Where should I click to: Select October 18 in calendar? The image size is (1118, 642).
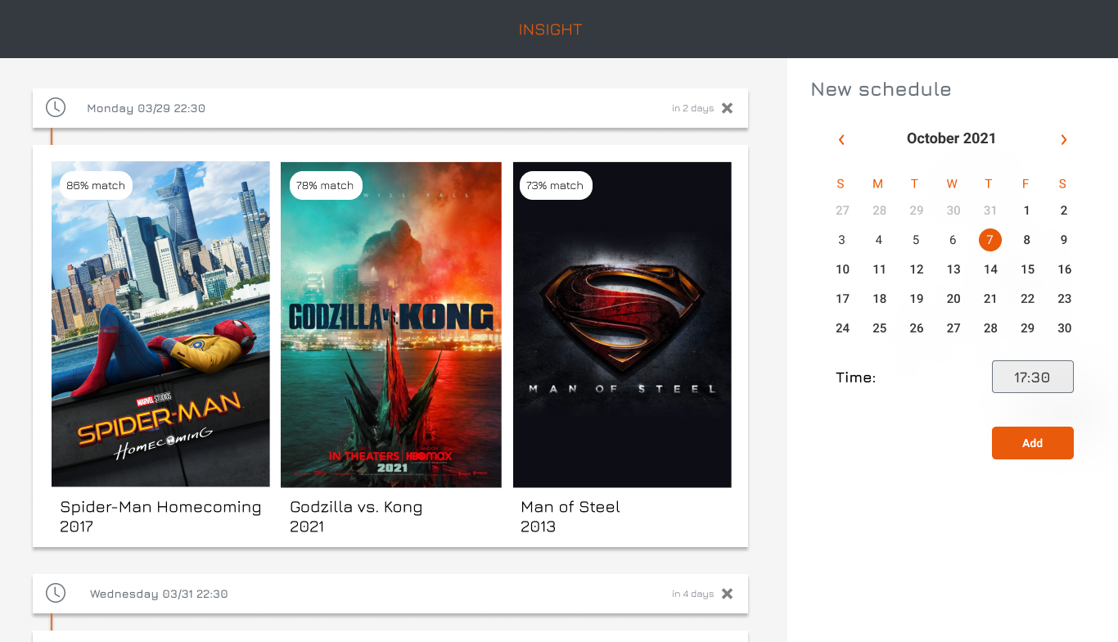click(x=879, y=299)
